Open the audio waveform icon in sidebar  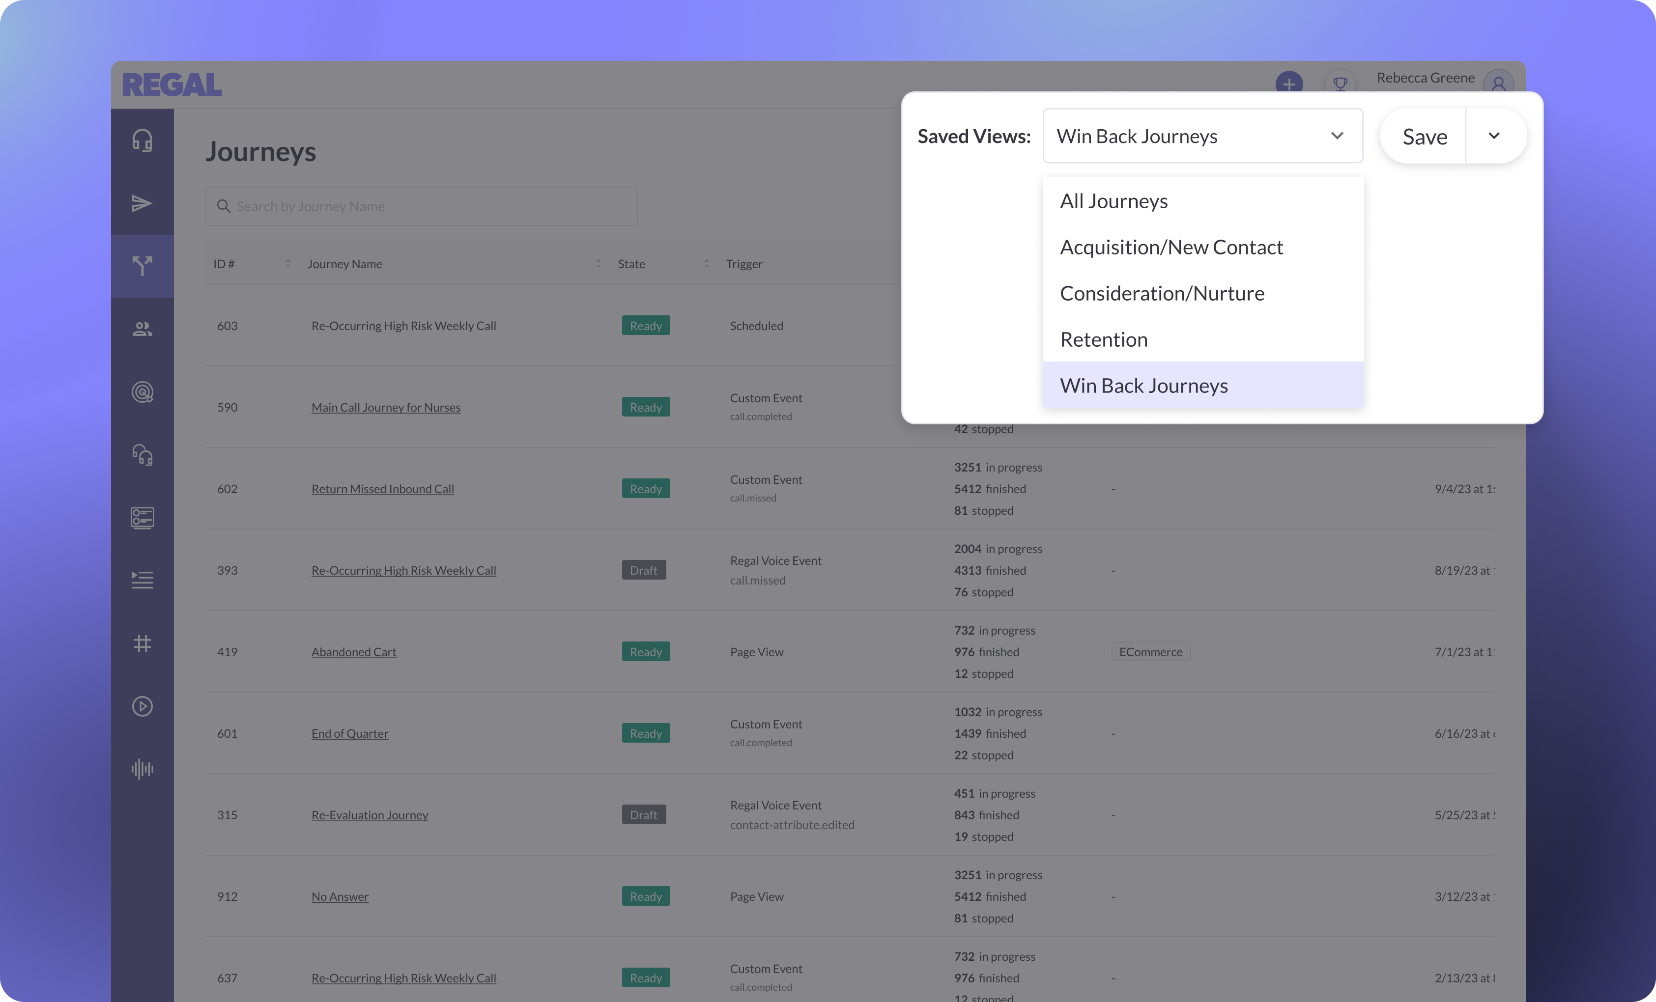(142, 769)
